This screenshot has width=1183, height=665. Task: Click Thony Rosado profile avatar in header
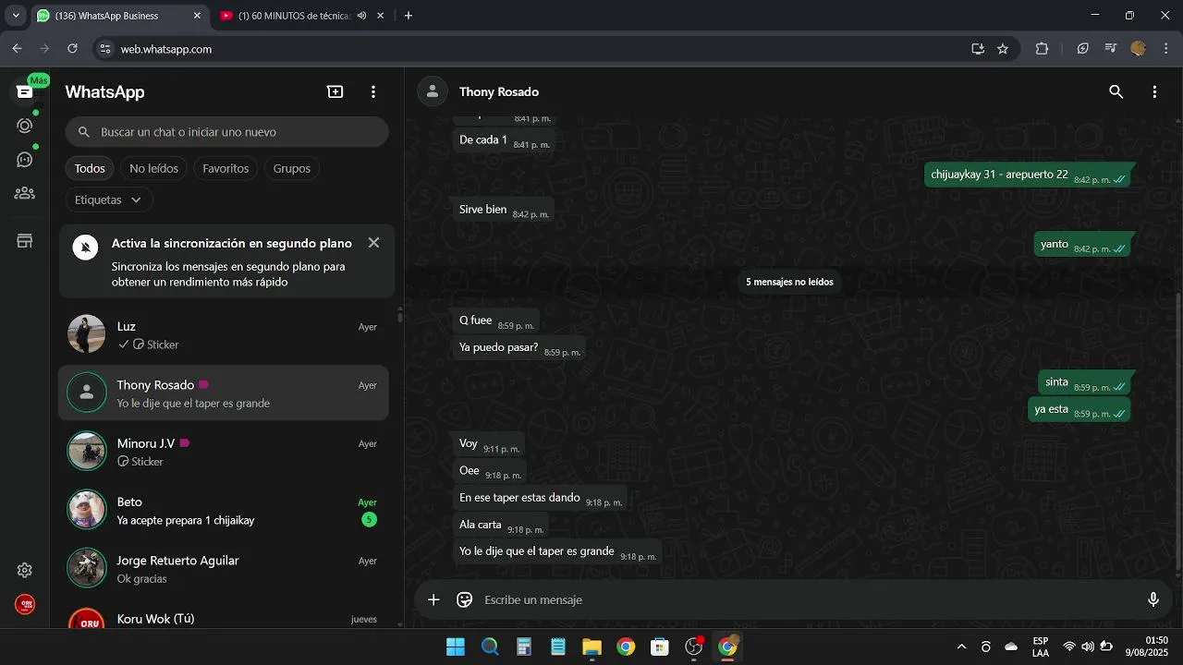[x=433, y=91]
